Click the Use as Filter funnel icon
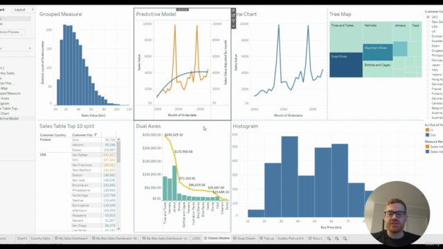 [x=233, y=21]
